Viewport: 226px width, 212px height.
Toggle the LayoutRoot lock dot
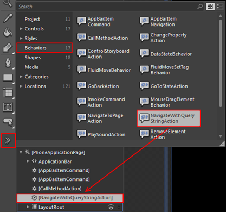pyautogui.click(x=119, y=207)
